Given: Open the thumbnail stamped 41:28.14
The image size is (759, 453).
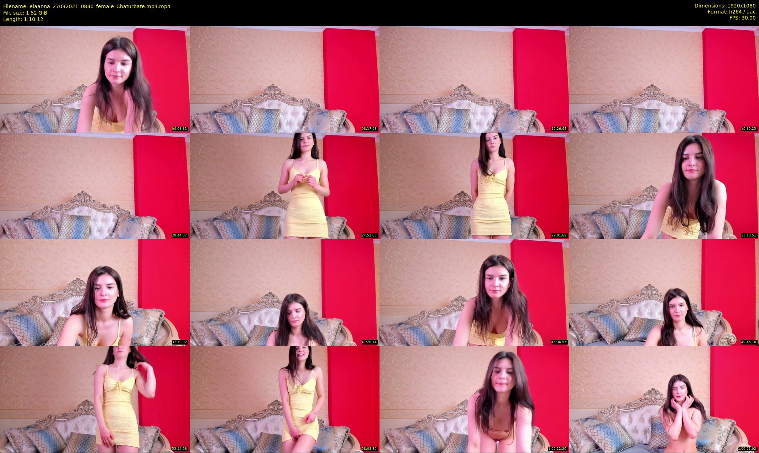Looking at the screenshot, I should (284, 293).
